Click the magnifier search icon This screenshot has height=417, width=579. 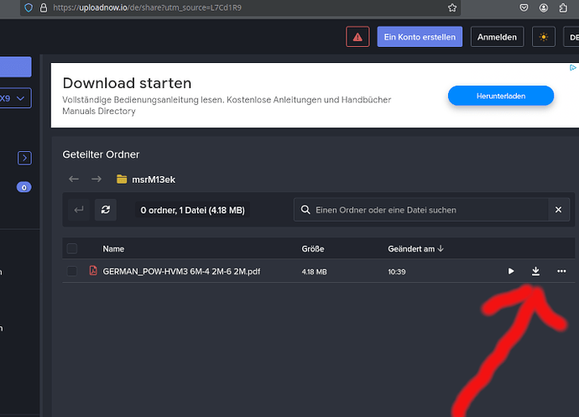[305, 210]
